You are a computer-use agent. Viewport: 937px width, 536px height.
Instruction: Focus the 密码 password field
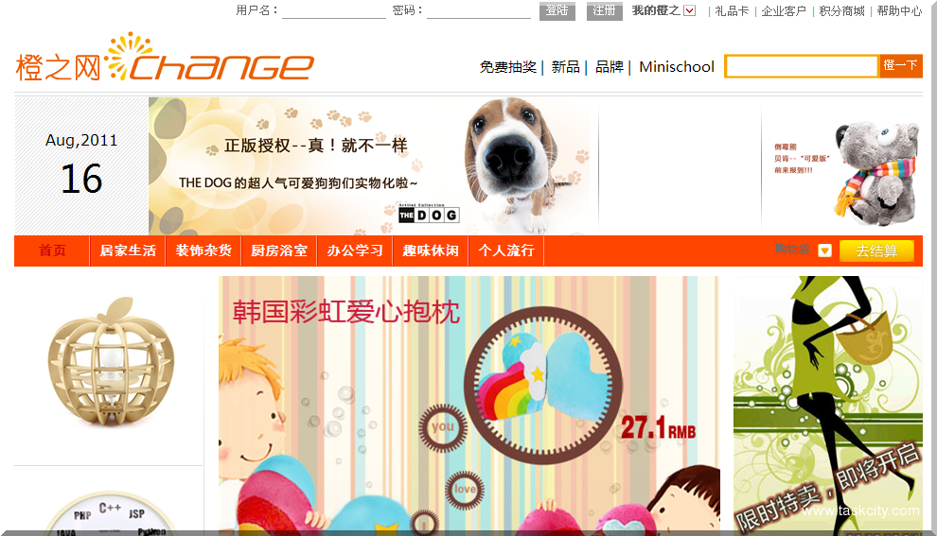[479, 11]
